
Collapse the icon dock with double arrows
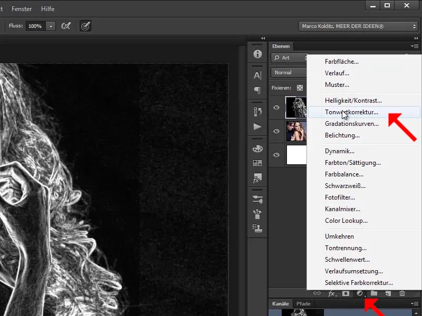[263, 38]
